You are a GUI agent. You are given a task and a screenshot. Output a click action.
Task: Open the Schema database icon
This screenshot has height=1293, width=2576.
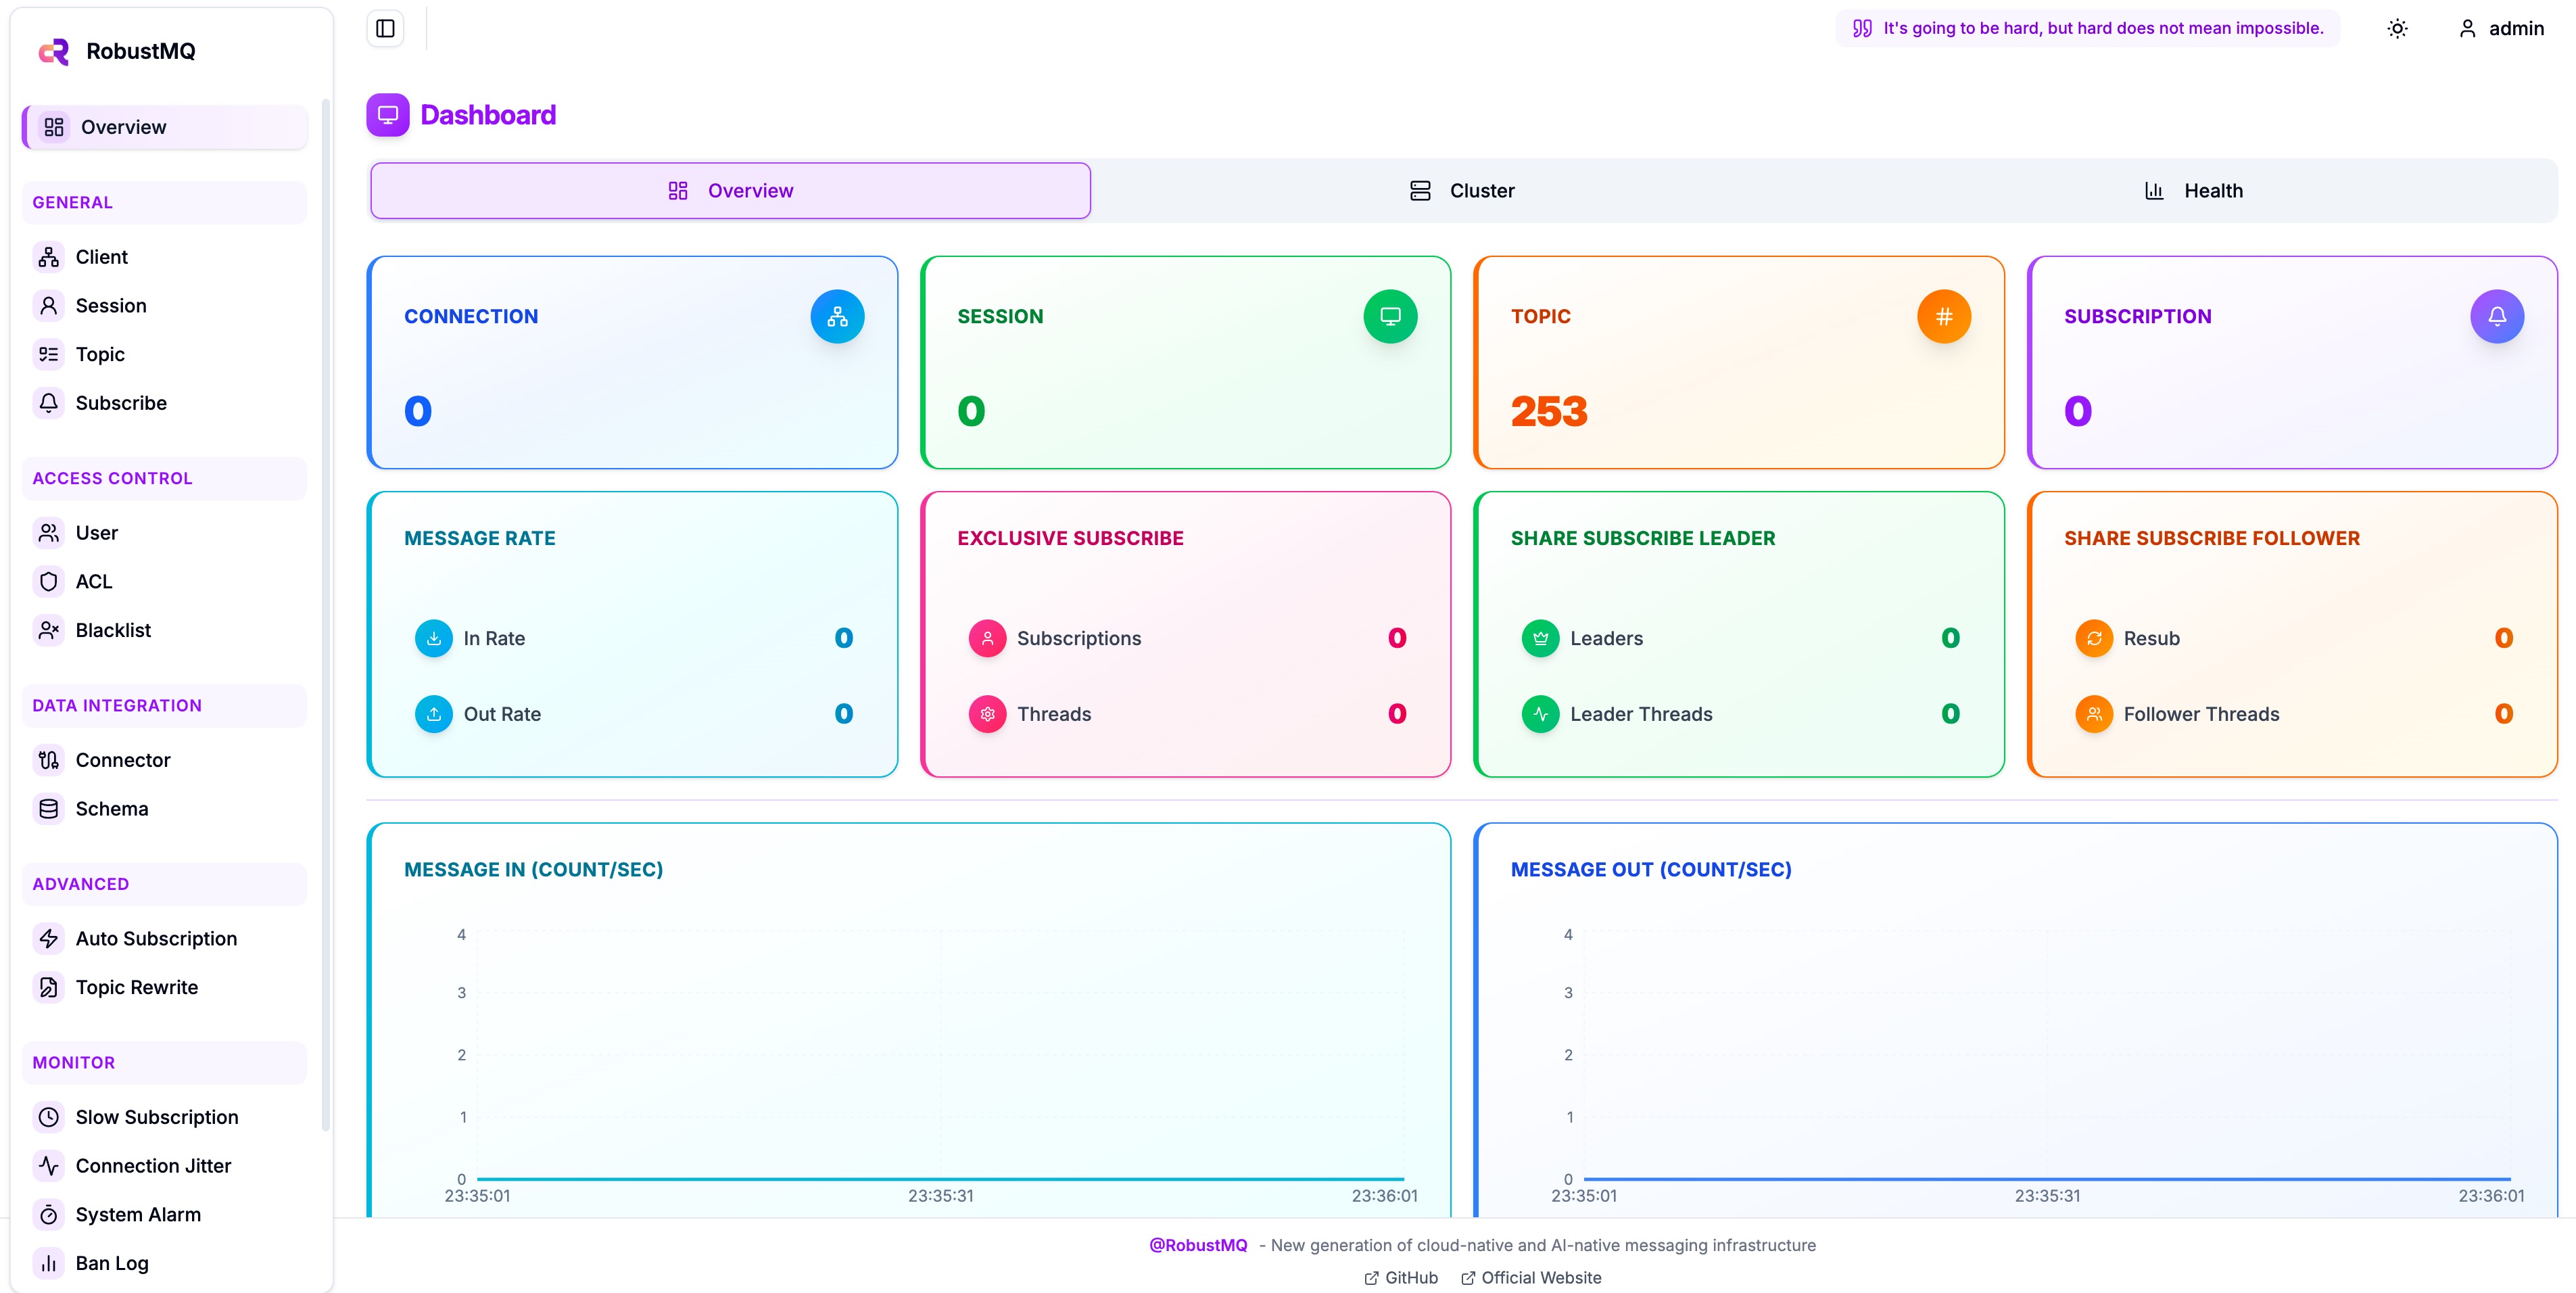click(48, 808)
